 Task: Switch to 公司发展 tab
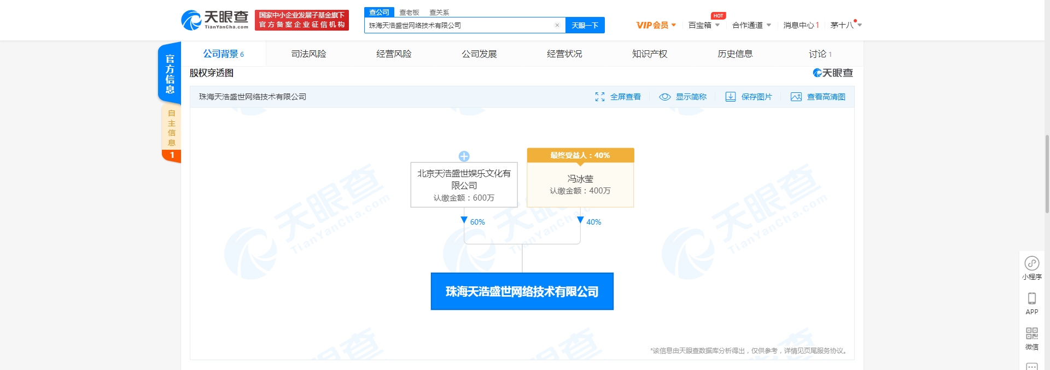[479, 54]
